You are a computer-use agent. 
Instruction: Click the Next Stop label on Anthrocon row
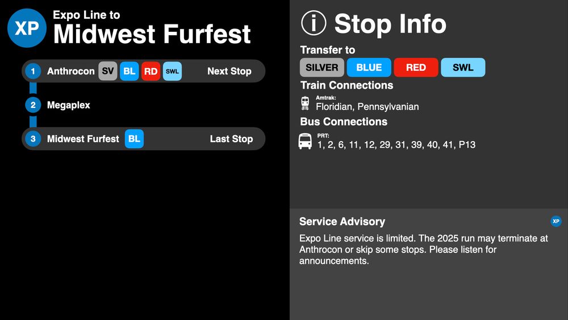229,71
